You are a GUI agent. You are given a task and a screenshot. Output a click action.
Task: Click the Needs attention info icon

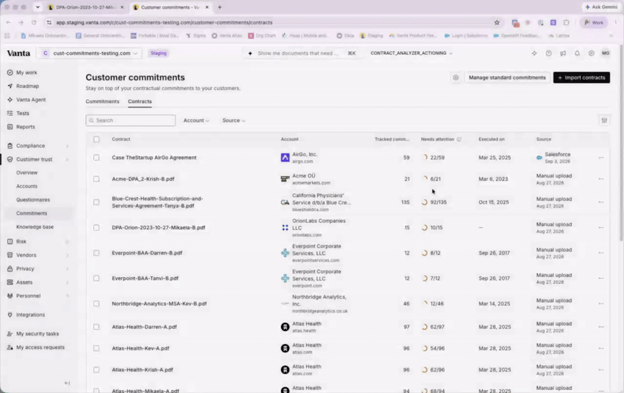459,140
